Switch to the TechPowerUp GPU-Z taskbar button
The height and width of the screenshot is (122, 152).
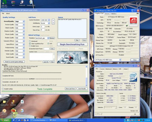[77, 120]
